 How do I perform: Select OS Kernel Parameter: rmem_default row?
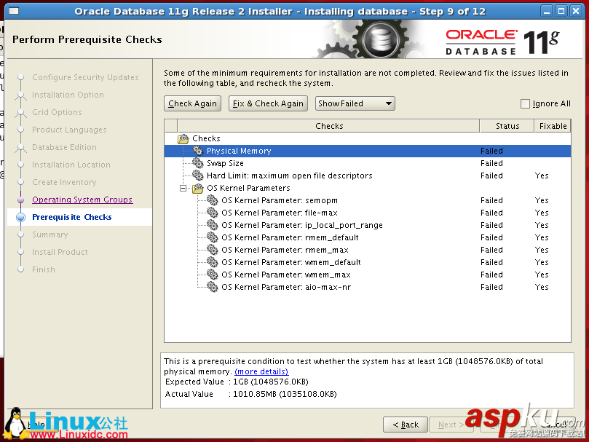(368, 237)
